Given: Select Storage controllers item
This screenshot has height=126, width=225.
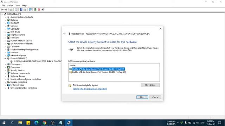Looking at the screenshot, I should click(19, 82).
